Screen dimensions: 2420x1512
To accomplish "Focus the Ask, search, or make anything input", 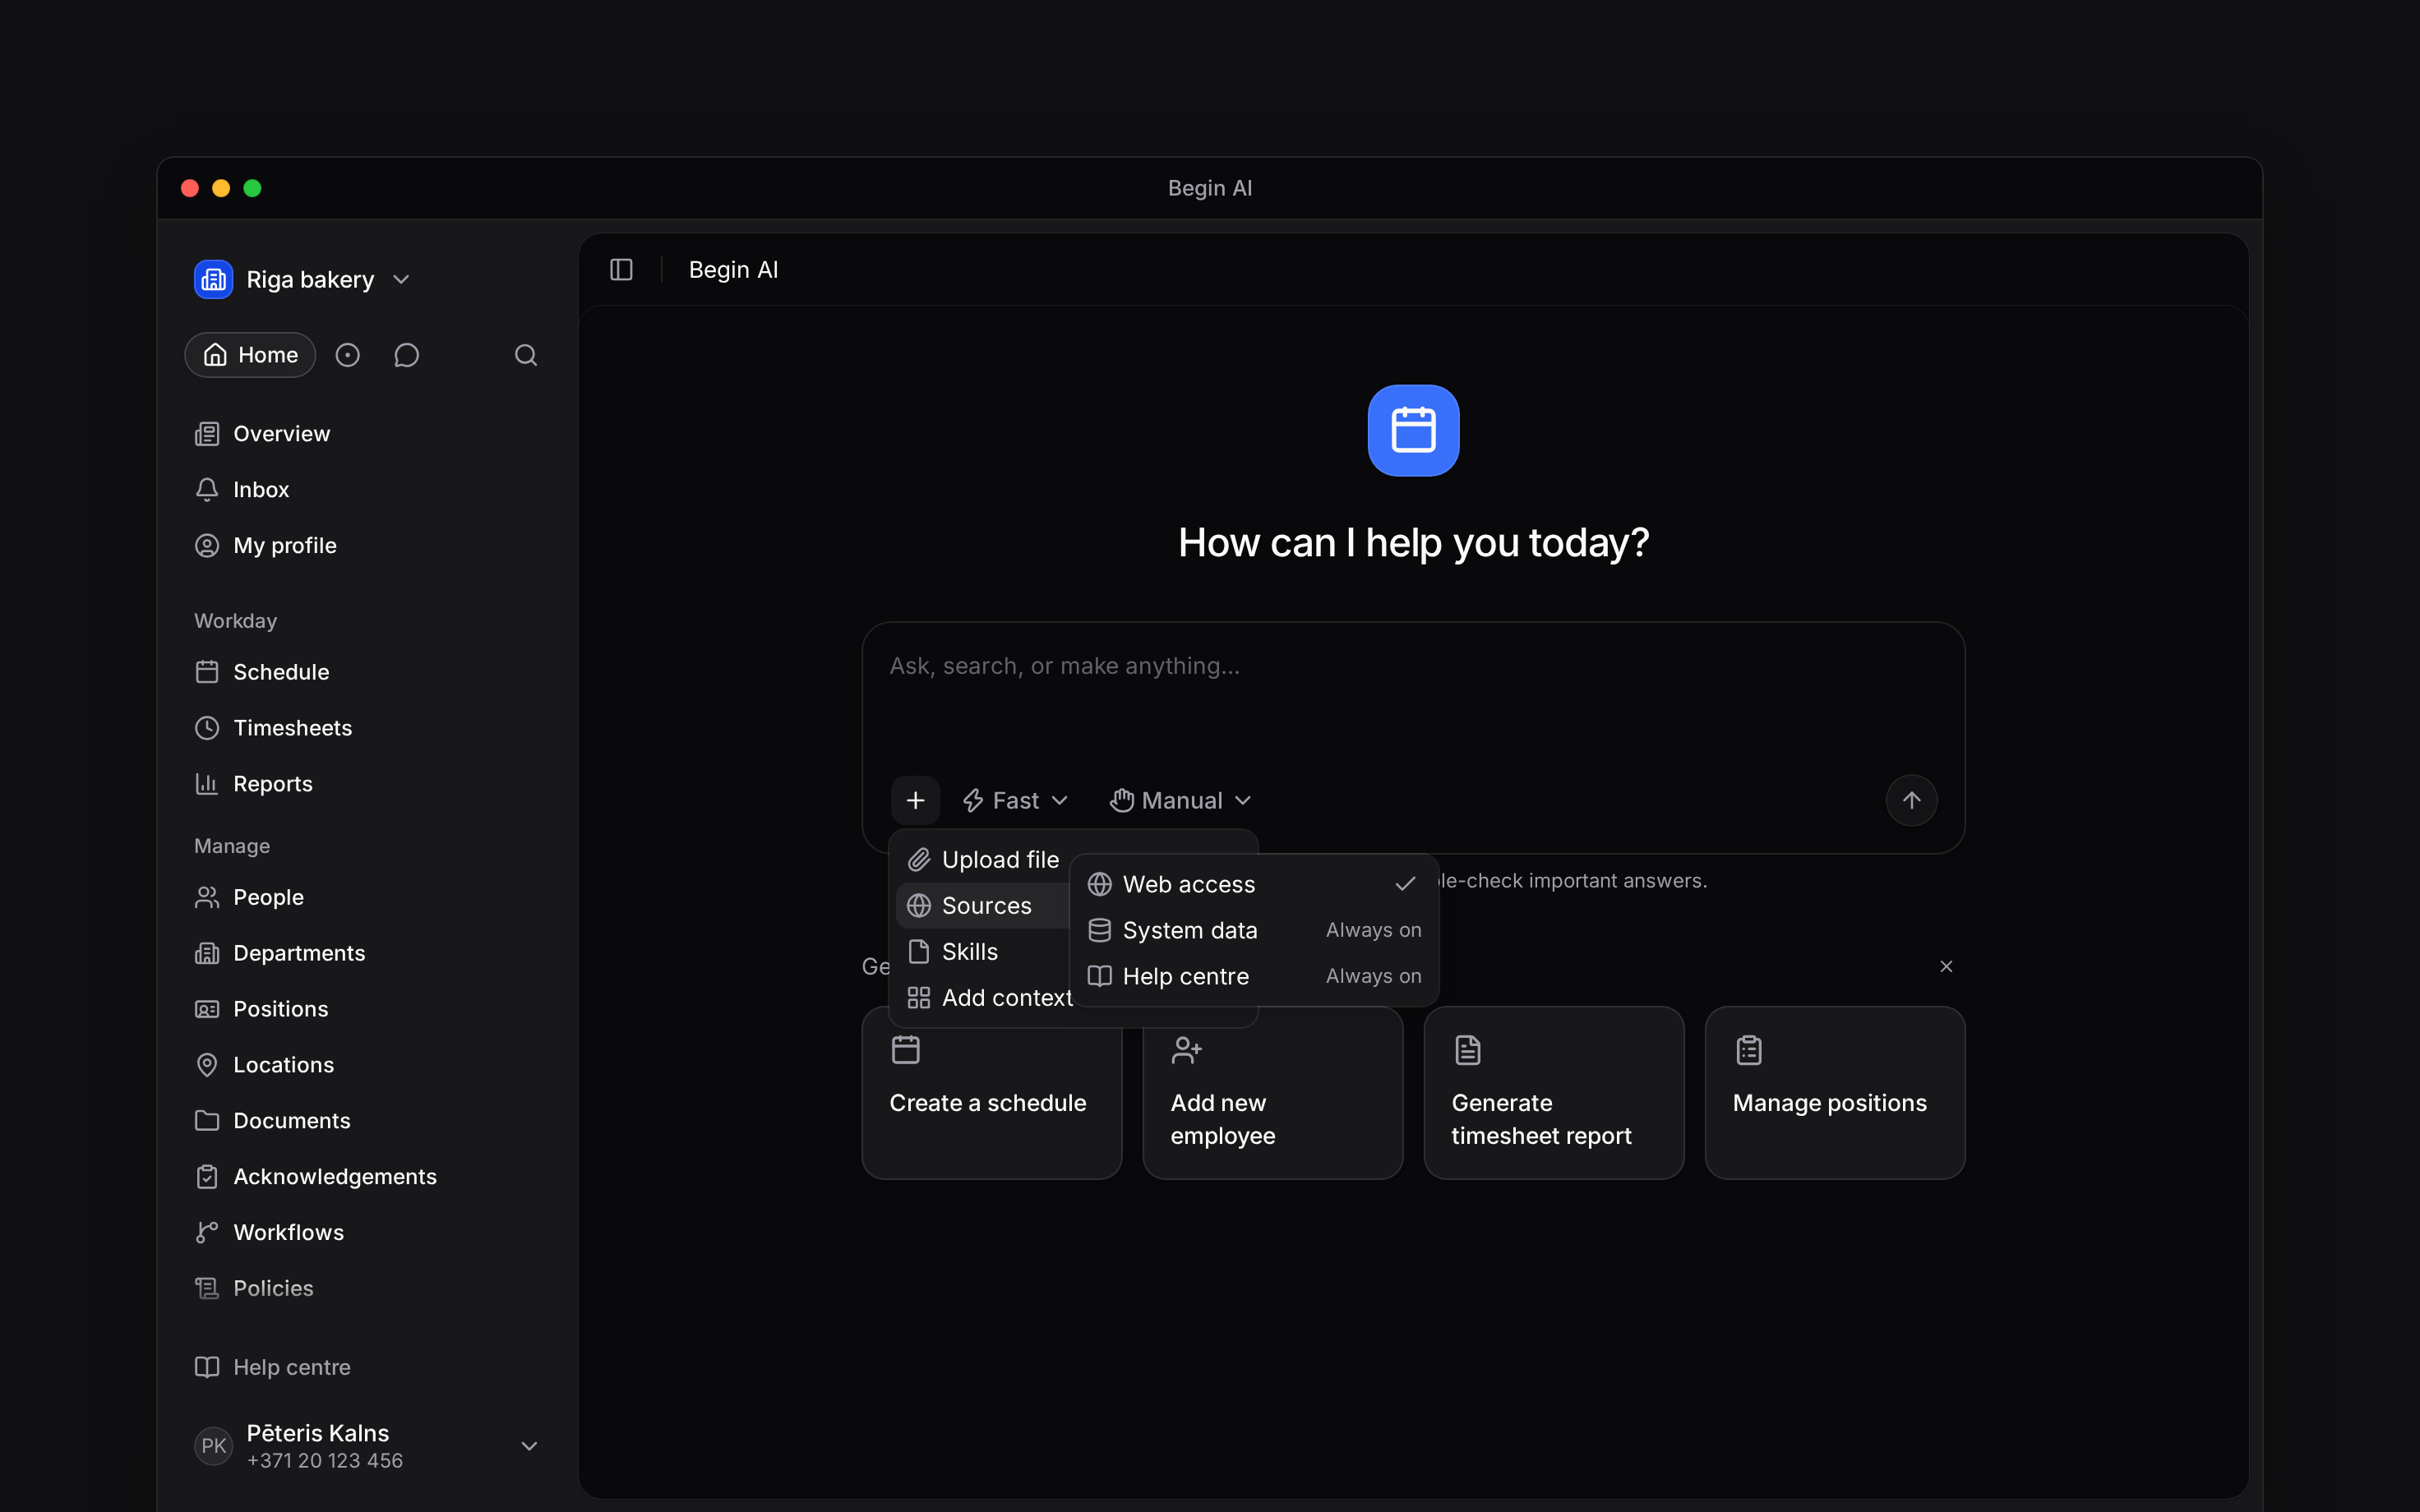I will 1413,667.
